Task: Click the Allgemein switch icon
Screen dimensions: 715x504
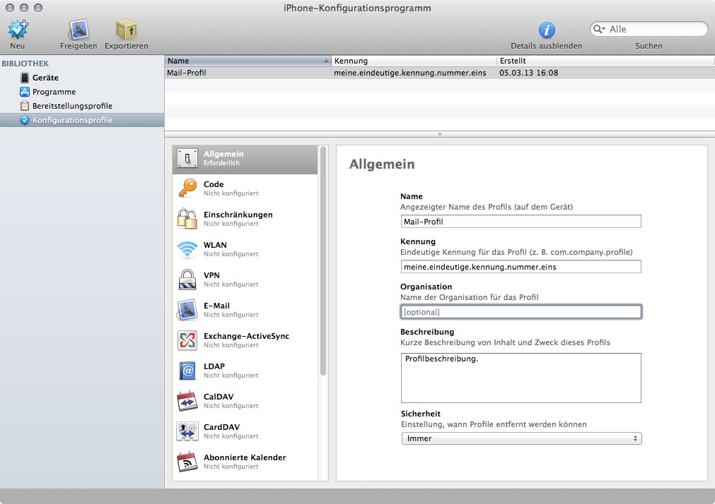Action: tap(187, 158)
